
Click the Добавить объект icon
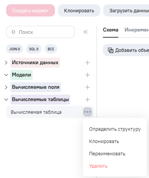tap(111, 50)
